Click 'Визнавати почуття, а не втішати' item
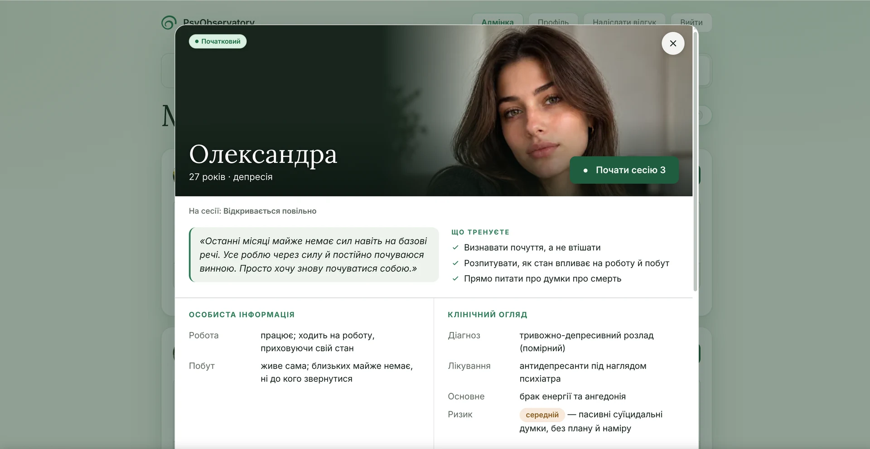The height and width of the screenshot is (449, 870). 532,248
